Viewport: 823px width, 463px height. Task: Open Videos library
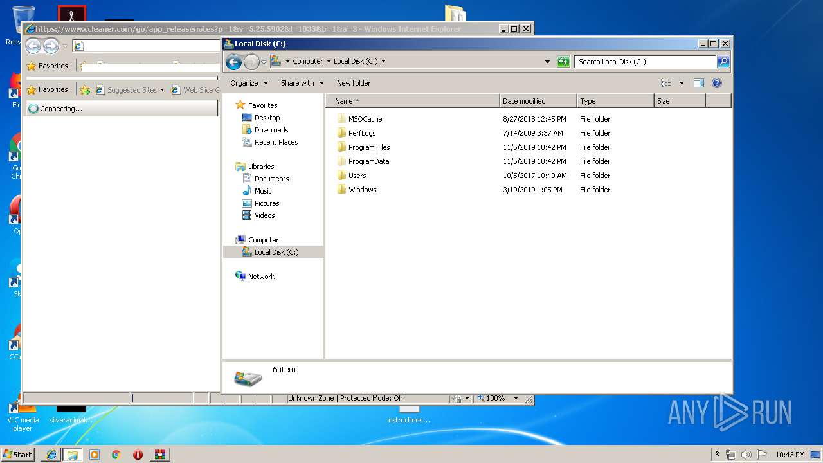264,215
